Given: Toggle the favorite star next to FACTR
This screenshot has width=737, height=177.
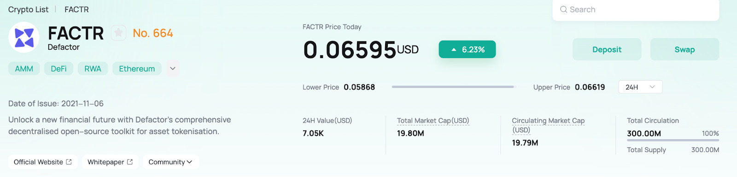Looking at the screenshot, I should 118,33.
